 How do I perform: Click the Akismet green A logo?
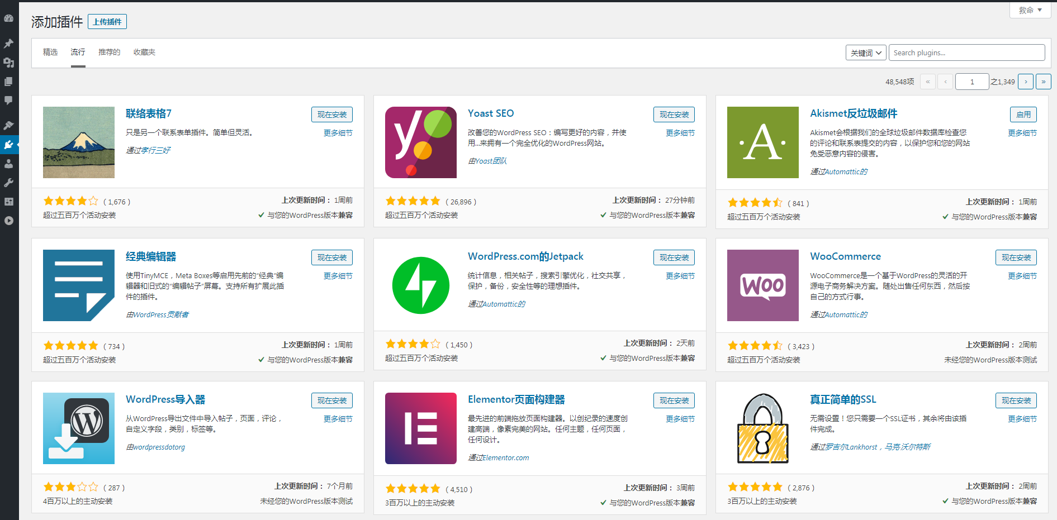763,142
